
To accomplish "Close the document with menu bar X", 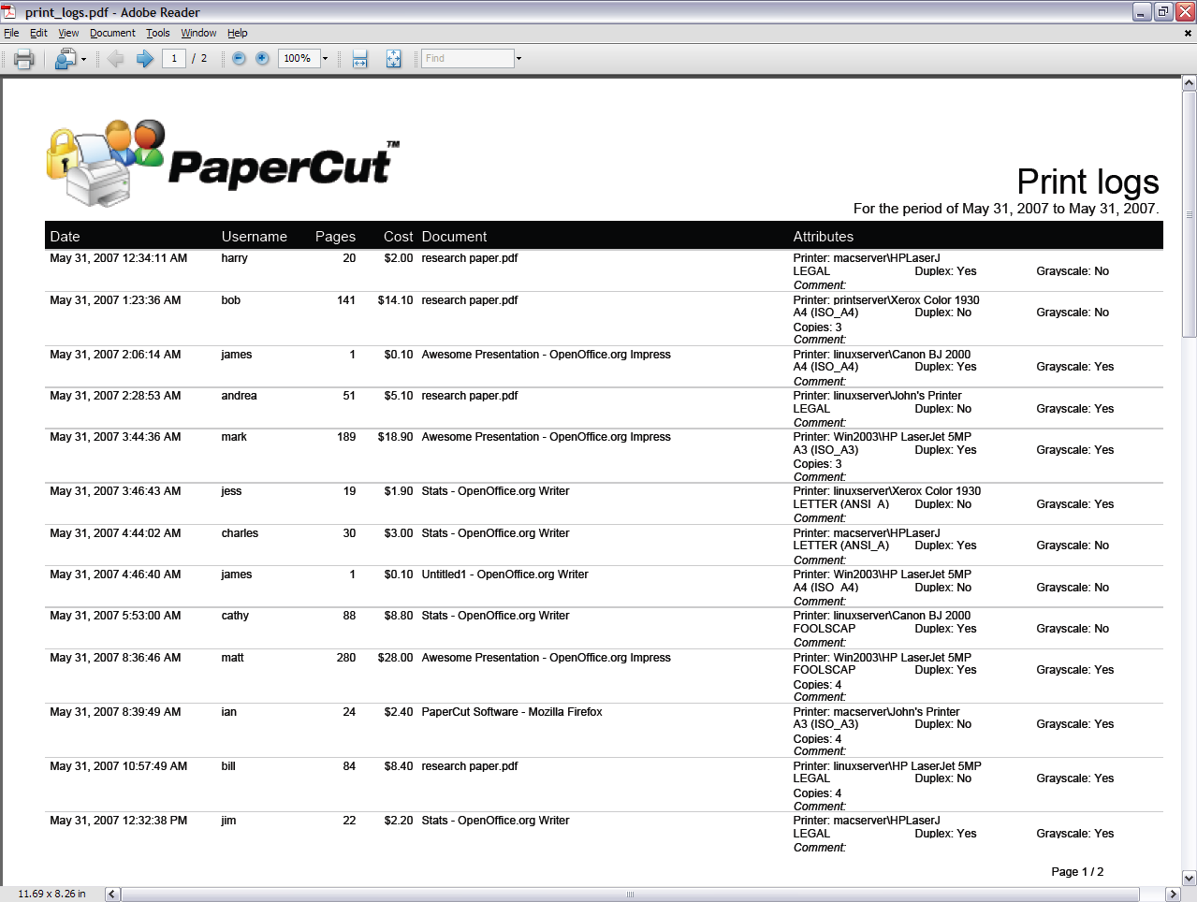I will tap(1188, 33).
